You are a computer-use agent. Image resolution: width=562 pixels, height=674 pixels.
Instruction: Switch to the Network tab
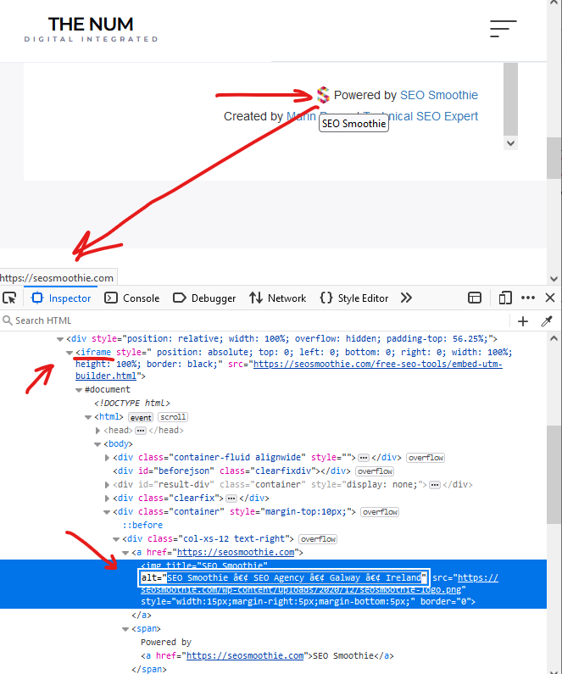(x=277, y=298)
